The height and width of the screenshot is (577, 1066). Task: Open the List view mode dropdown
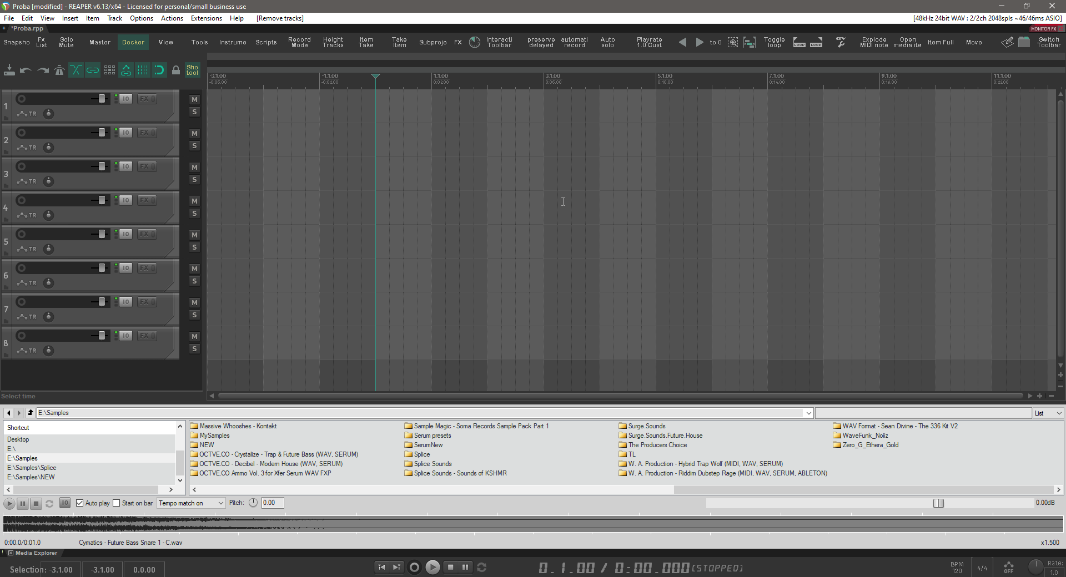(1048, 413)
